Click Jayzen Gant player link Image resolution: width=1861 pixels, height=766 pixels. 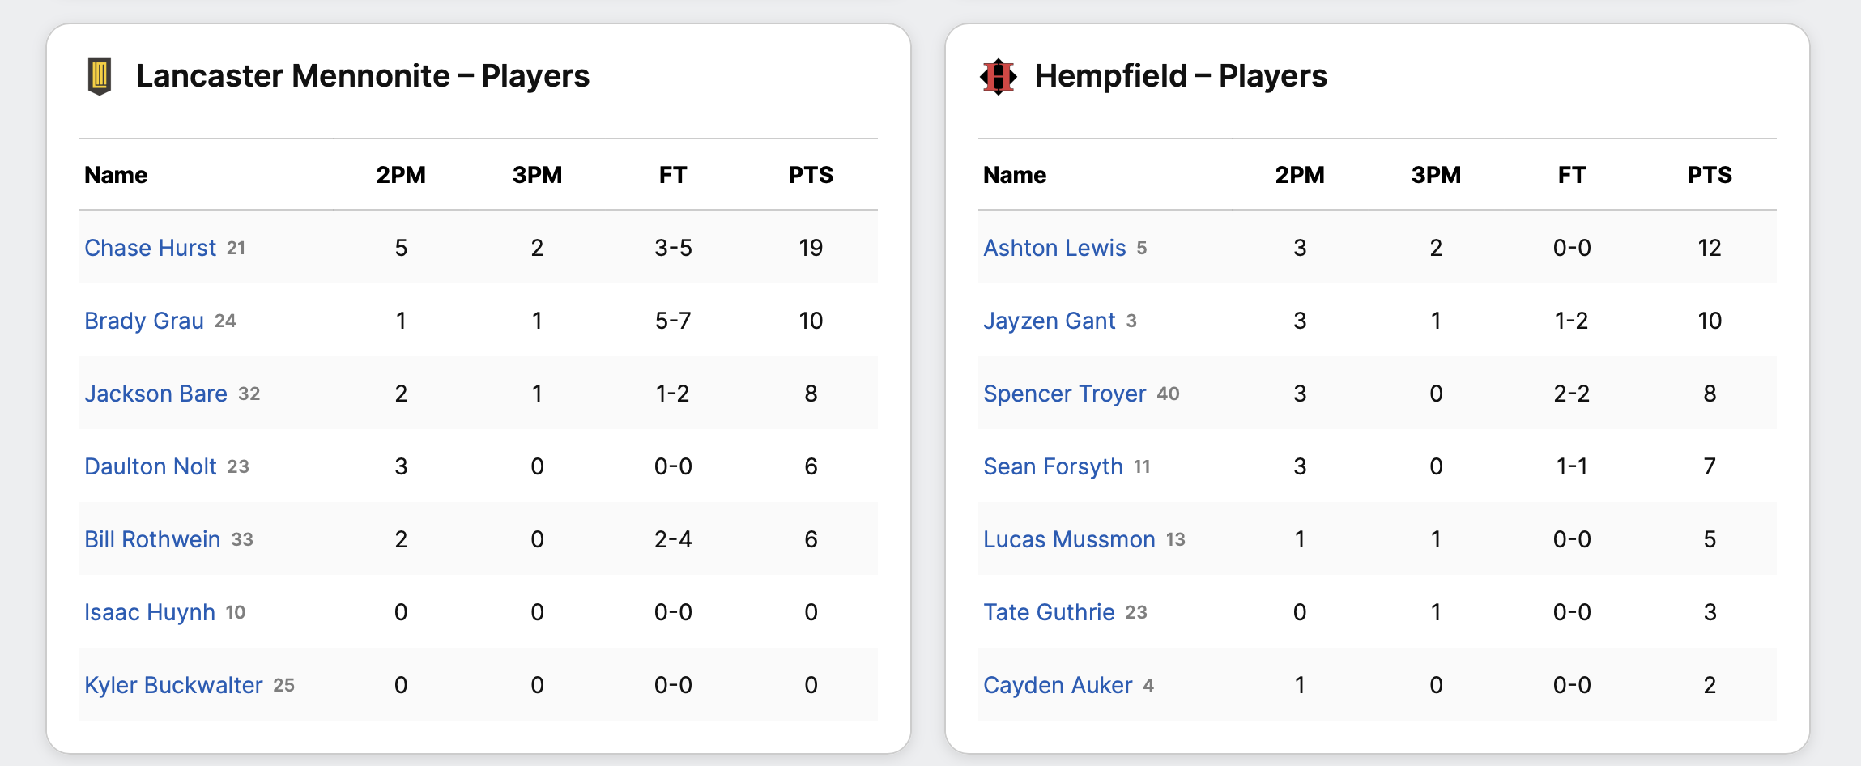tap(1050, 321)
